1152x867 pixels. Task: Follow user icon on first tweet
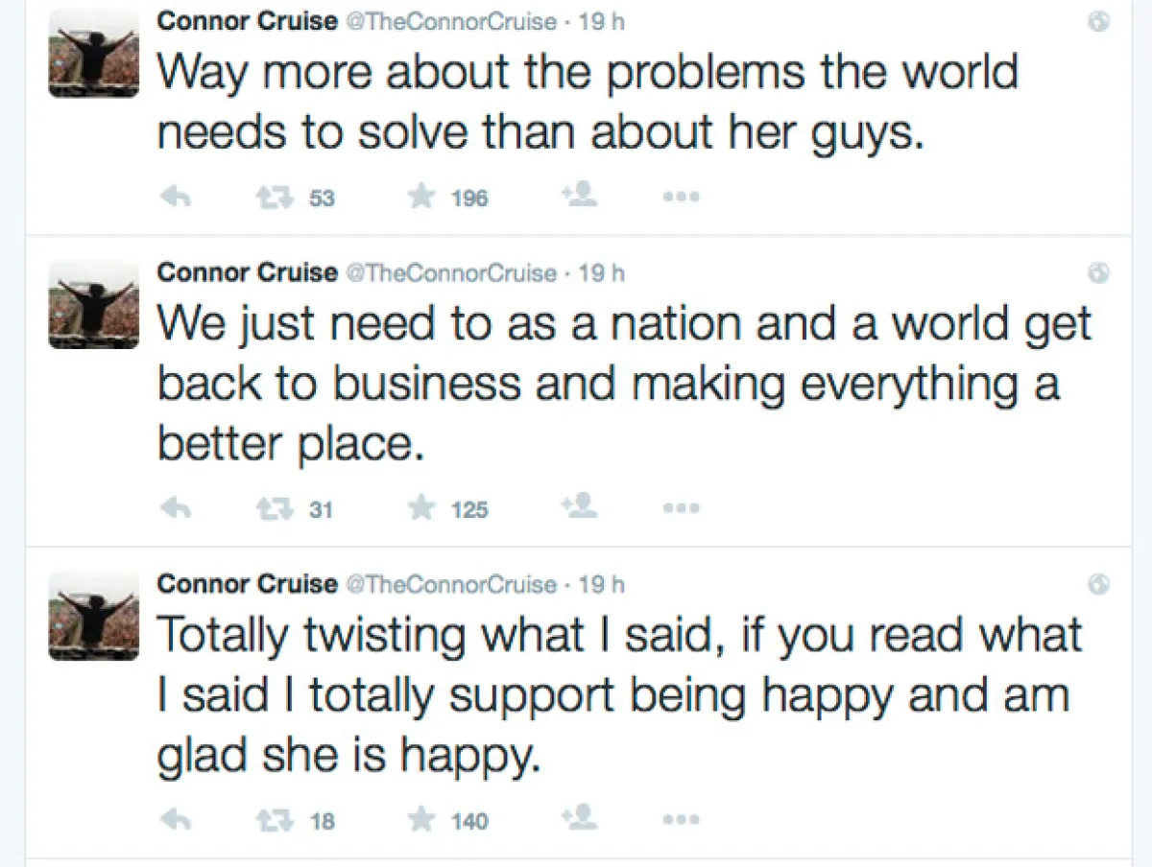(x=581, y=197)
